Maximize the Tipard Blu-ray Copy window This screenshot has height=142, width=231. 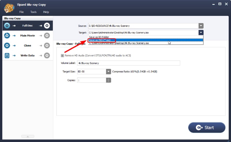pos(220,4)
